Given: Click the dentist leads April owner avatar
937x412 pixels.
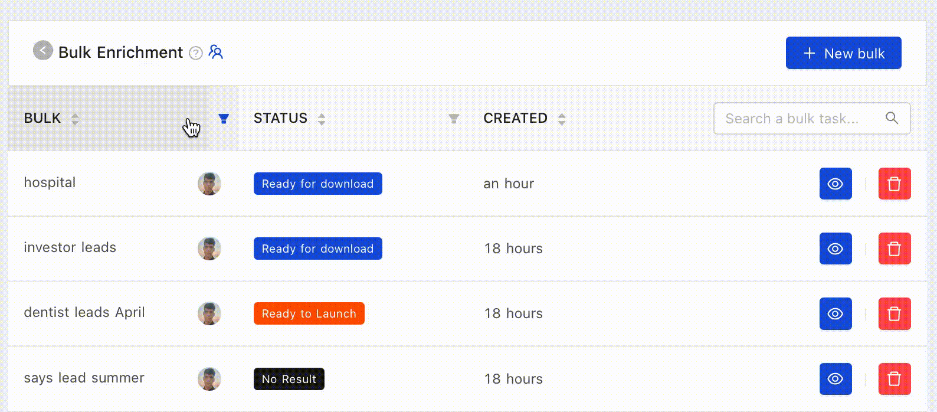Looking at the screenshot, I should tap(209, 313).
